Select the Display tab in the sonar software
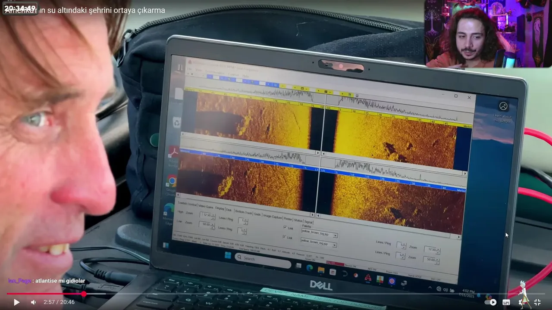This screenshot has width=552, height=310. [x=220, y=208]
